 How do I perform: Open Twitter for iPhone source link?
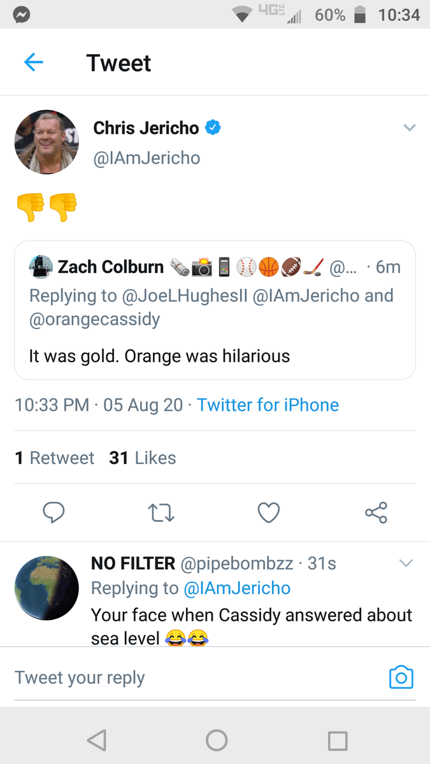pyautogui.click(x=268, y=405)
